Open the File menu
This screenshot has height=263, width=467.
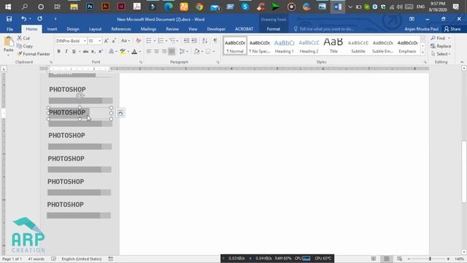click(9, 29)
